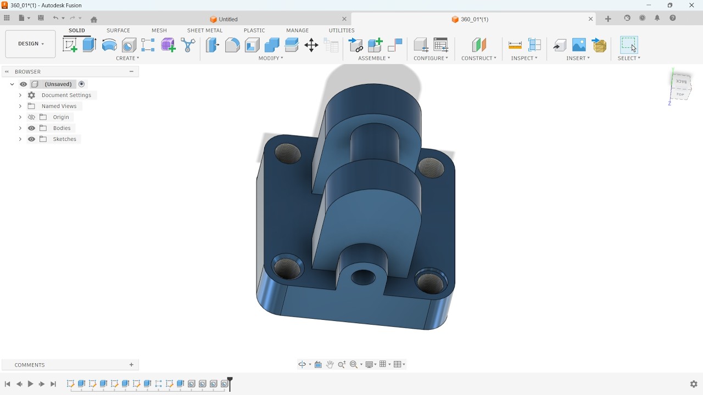Select the Move/Copy tool
Screen dimensions: 703x395
(x=311, y=45)
